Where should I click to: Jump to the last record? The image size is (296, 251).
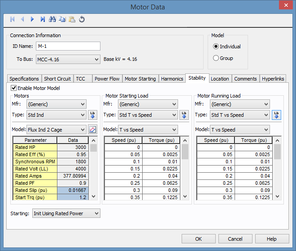[43, 19]
